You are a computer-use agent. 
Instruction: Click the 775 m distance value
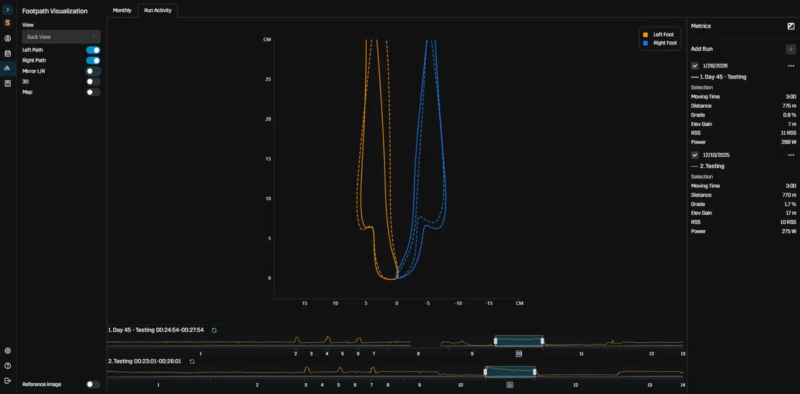(x=789, y=106)
